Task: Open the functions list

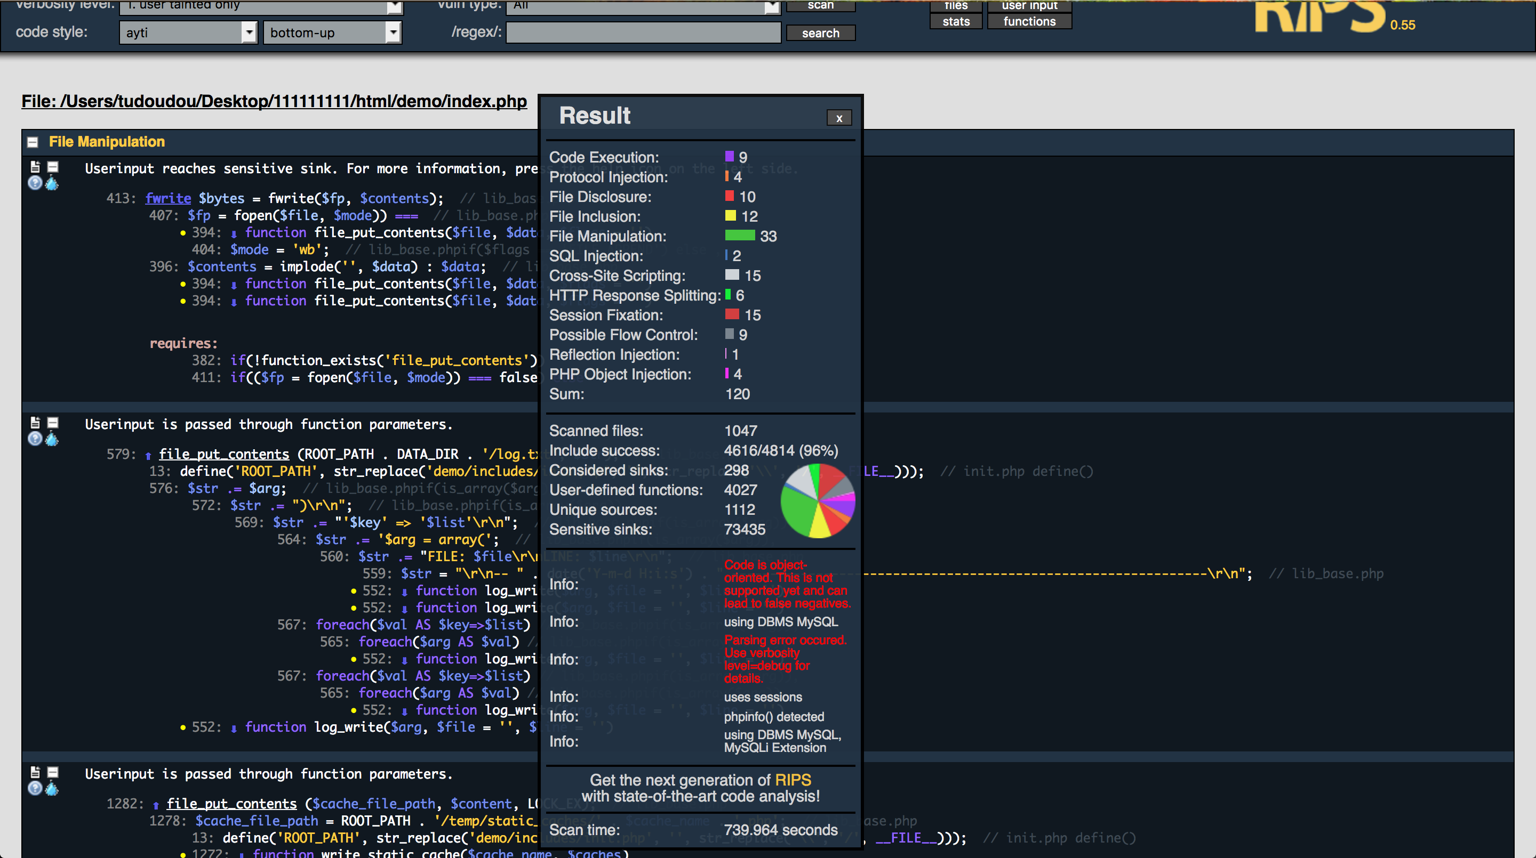Action: [x=1029, y=21]
